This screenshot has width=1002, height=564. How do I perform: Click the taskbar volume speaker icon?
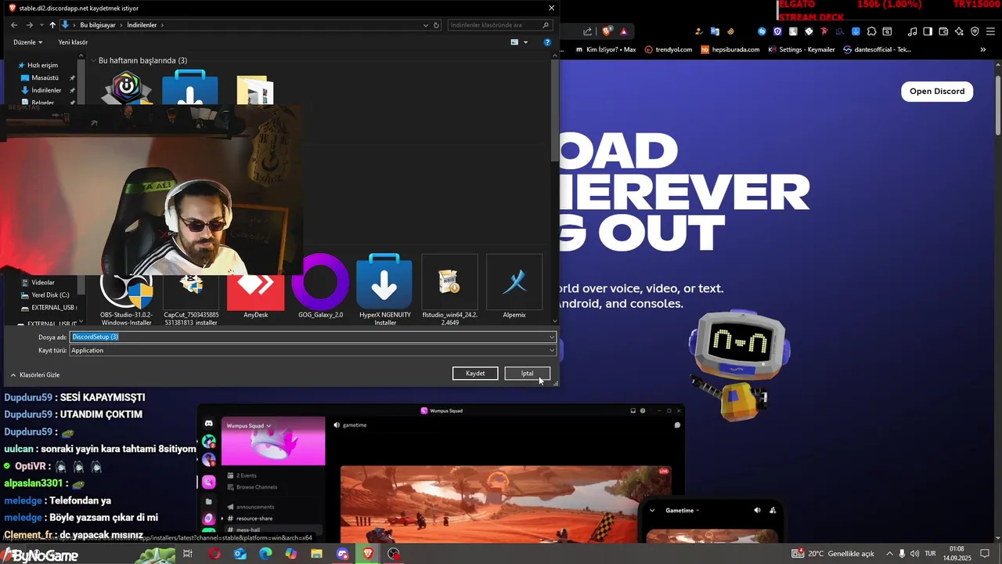[916, 554]
